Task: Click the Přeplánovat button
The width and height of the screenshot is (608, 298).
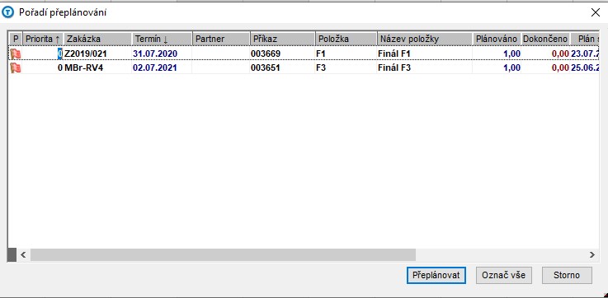Action: [x=436, y=275]
